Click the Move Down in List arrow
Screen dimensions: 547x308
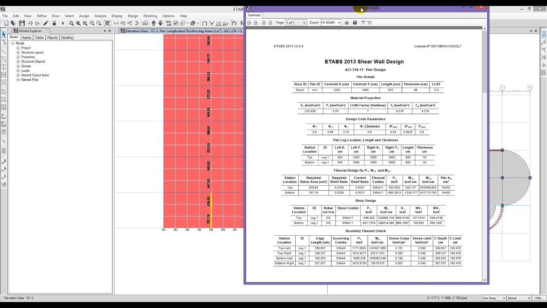click(x=161, y=23)
